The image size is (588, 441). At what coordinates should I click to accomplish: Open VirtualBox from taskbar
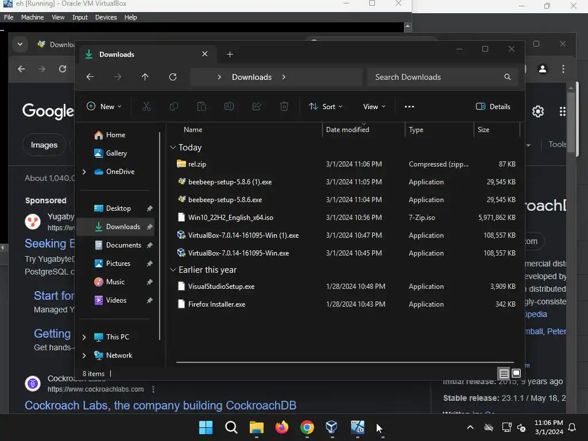click(x=332, y=427)
